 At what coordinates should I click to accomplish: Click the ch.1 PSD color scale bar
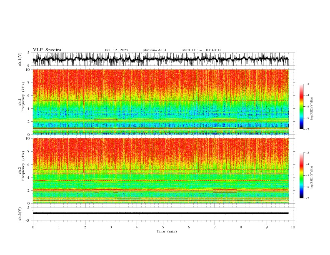pos(301,107)
